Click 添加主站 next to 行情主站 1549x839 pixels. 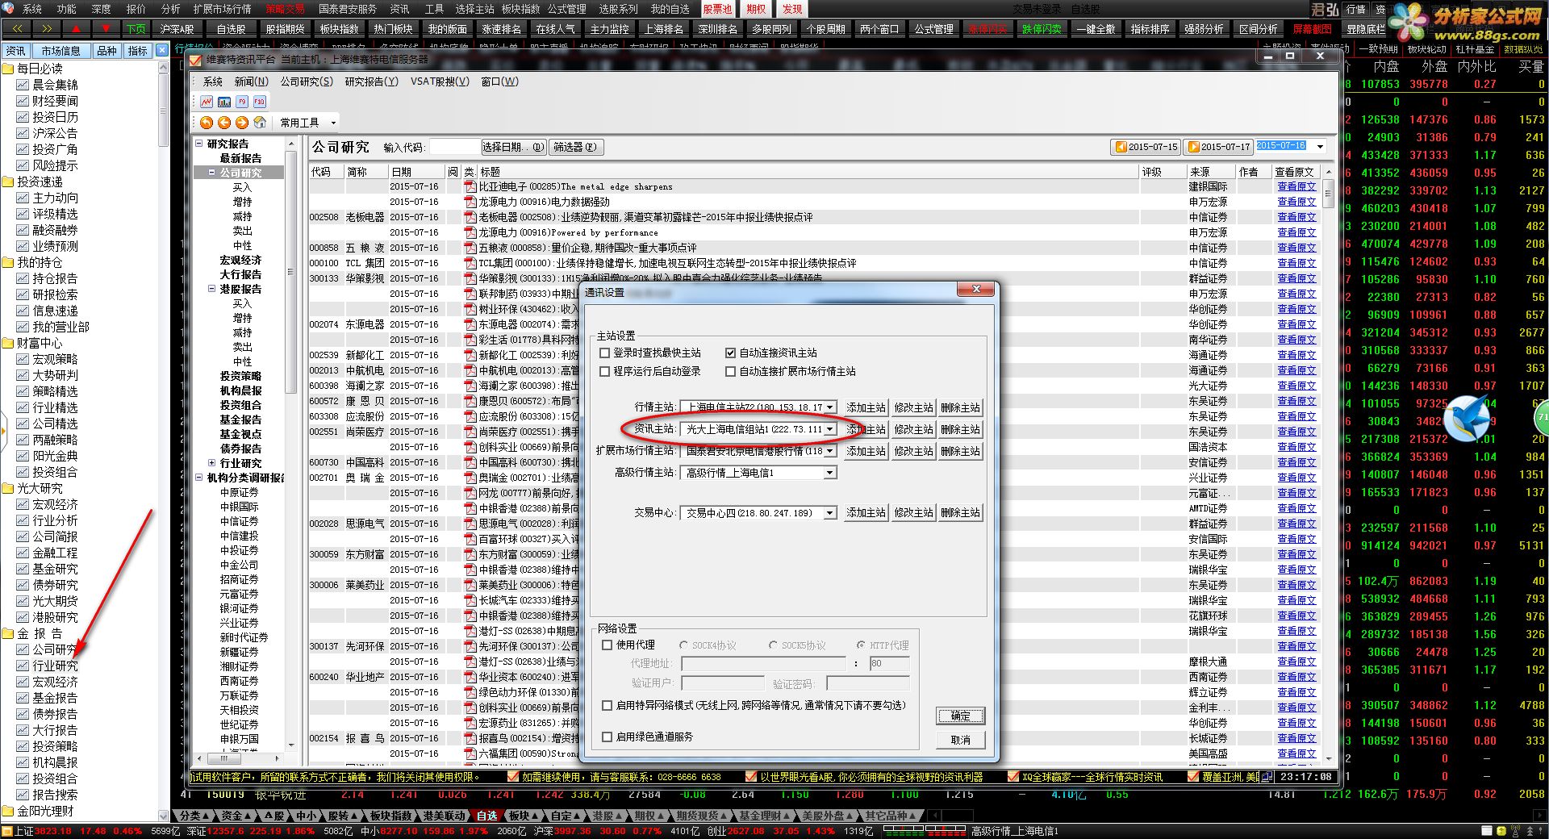(866, 407)
